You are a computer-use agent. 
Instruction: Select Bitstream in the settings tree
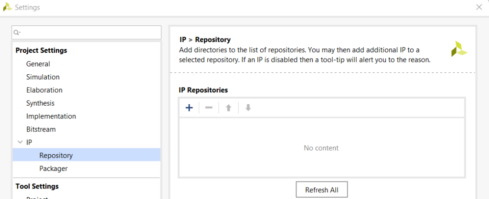(41, 129)
